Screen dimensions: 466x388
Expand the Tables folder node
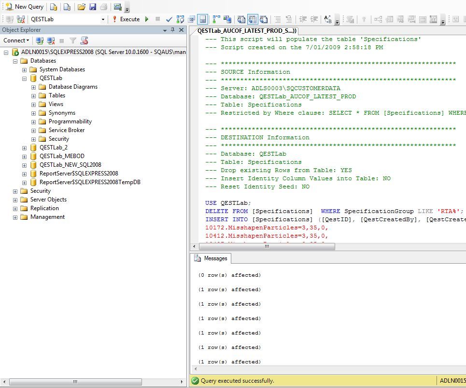point(33,95)
